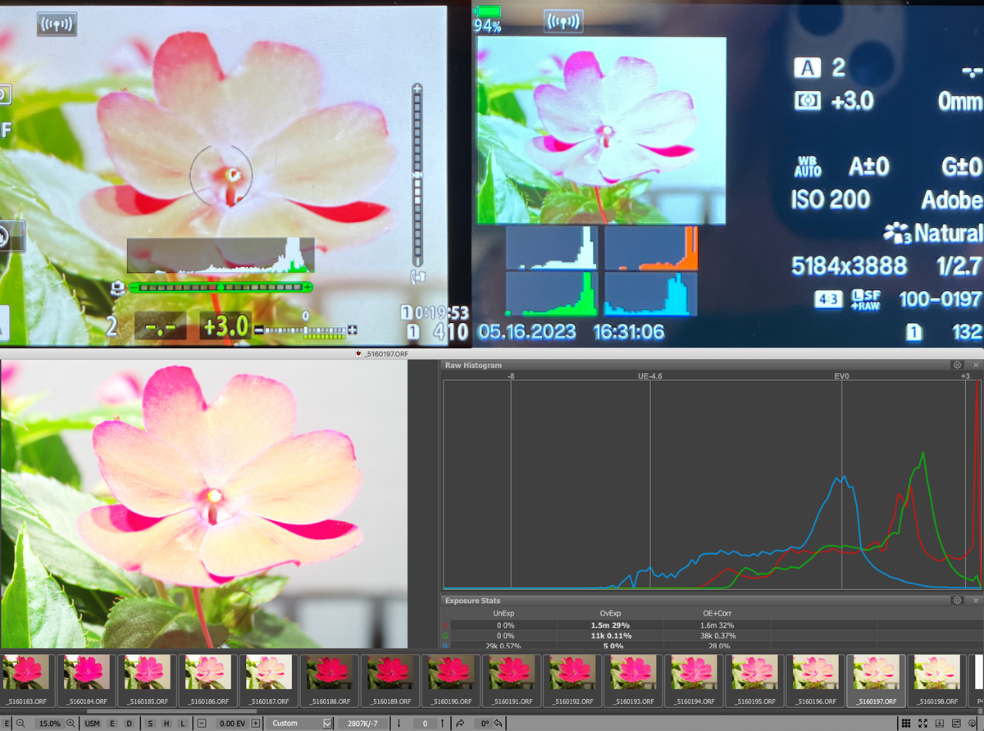Open the grid view icon in bottom toolbar
Screen dimensions: 984x731
[x=905, y=724]
